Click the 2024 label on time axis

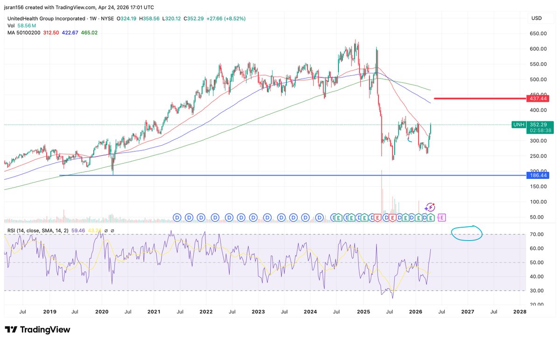coord(310,311)
